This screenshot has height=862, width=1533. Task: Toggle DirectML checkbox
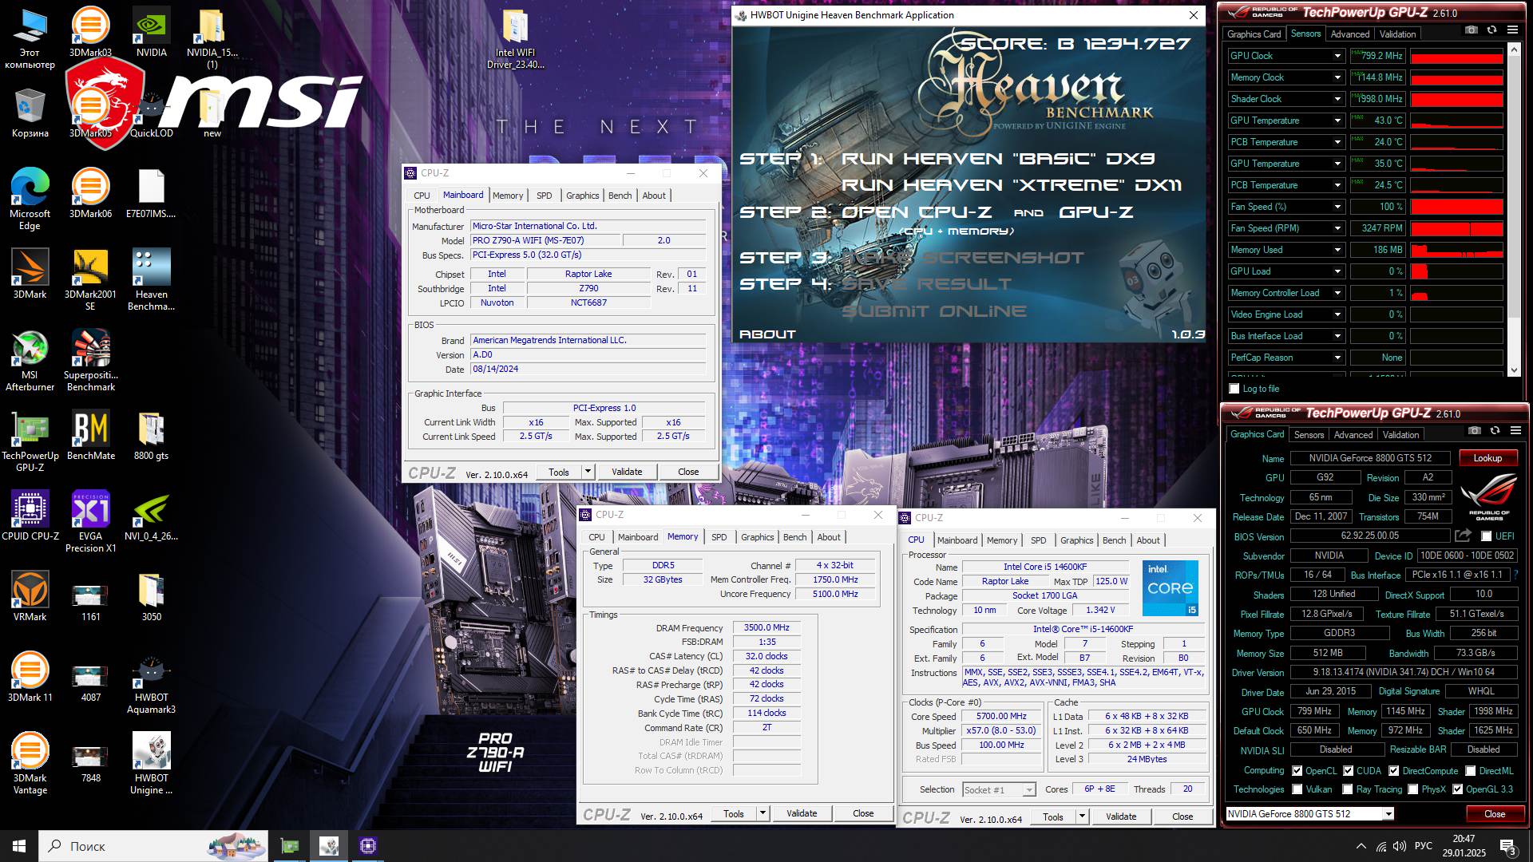pyautogui.click(x=1471, y=771)
